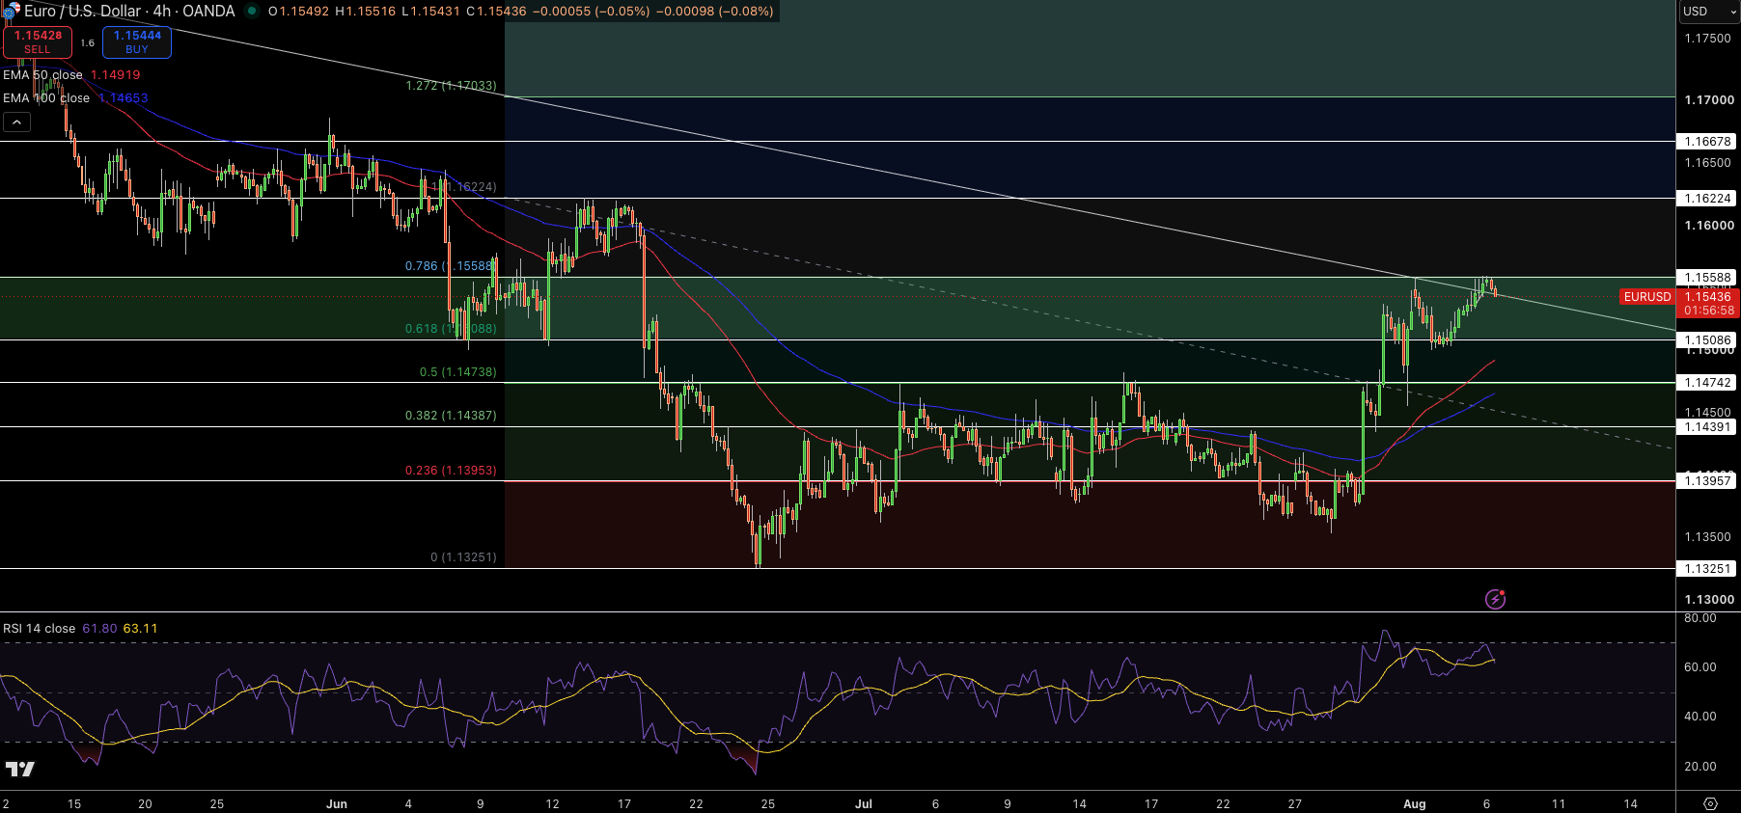Select the Euro / U.S. Dollar symbol title
This screenshot has width=1741, height=813.
pos(129,12)
